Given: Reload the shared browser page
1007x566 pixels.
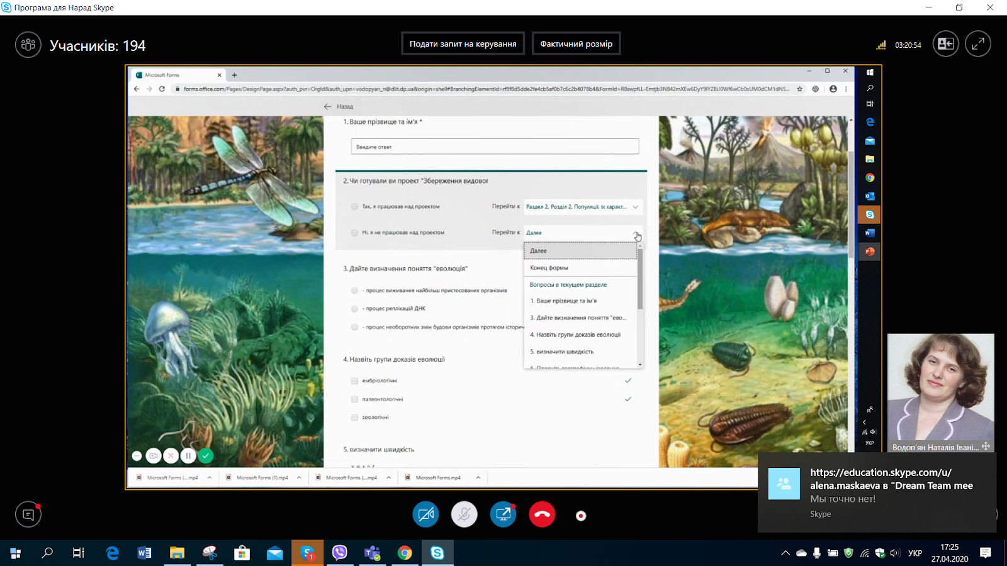Looking at the screenshot, I should (162, 89).
